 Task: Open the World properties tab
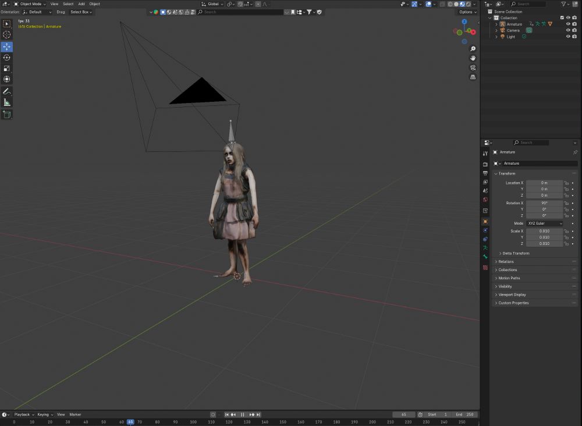pyautogui.click(x=485, y=200)
